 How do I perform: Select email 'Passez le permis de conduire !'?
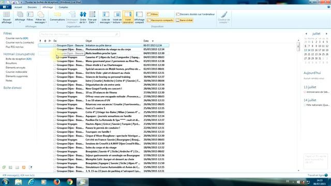point(103,128)
